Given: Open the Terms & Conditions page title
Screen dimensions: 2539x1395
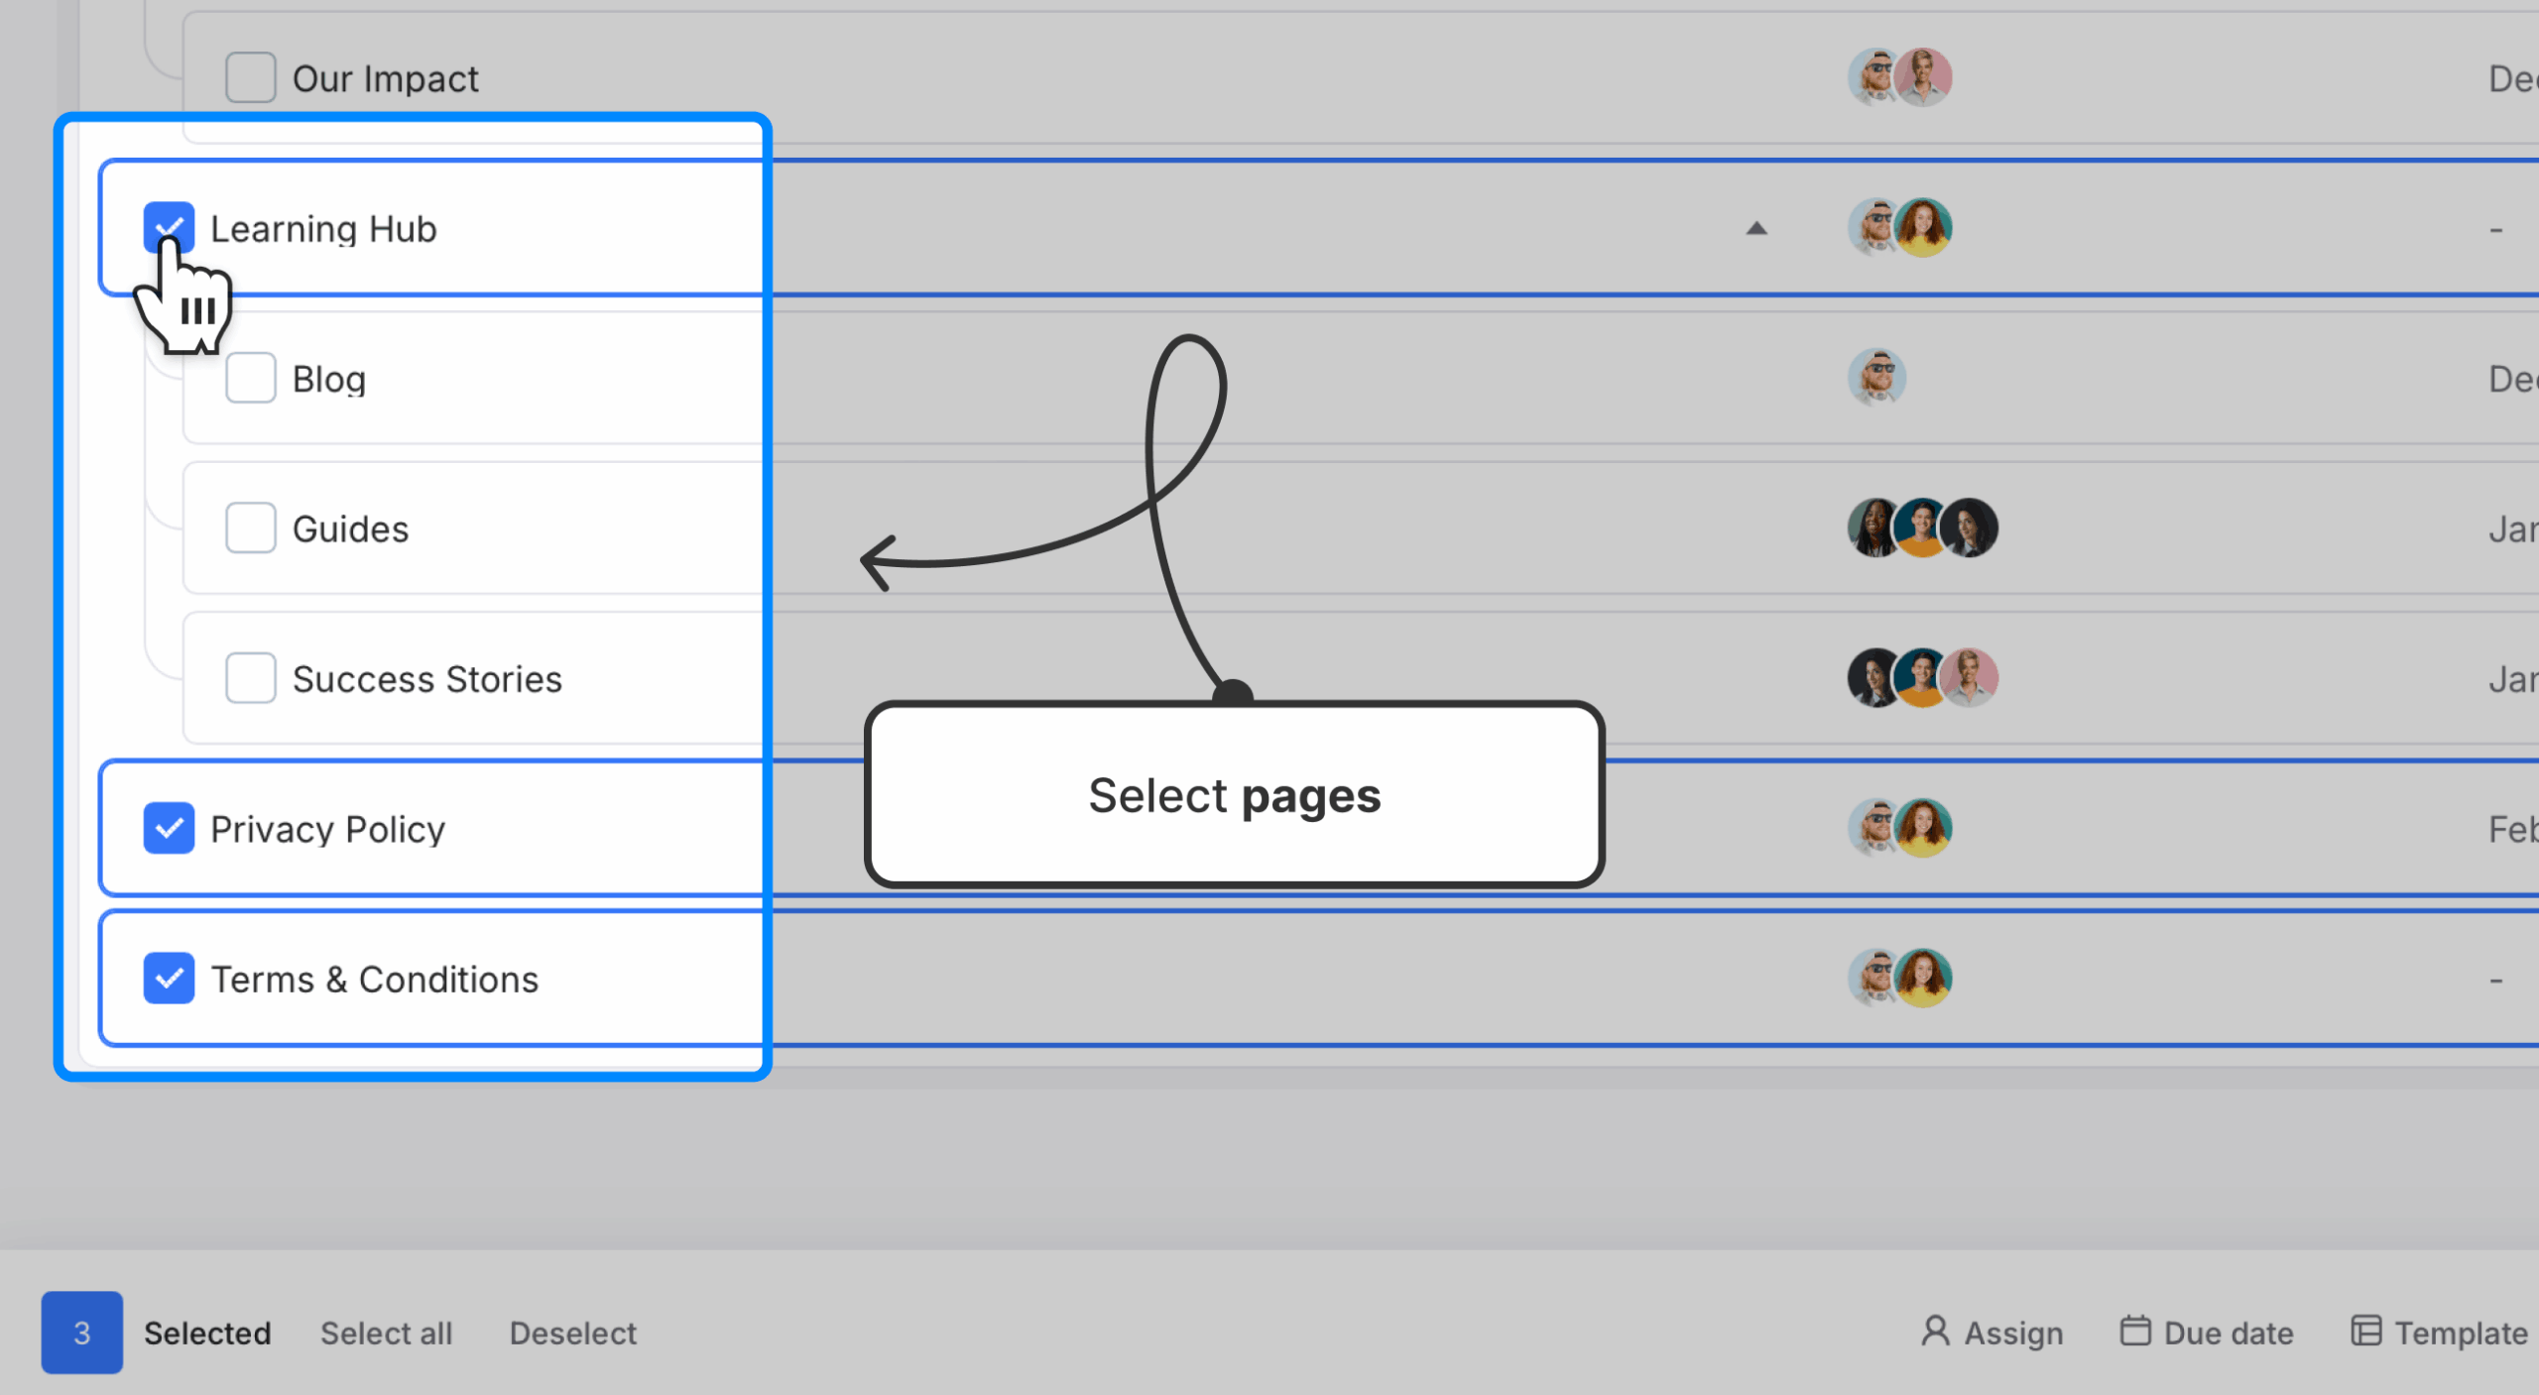Looking at the screenshot, I should (x=375, y=980).
